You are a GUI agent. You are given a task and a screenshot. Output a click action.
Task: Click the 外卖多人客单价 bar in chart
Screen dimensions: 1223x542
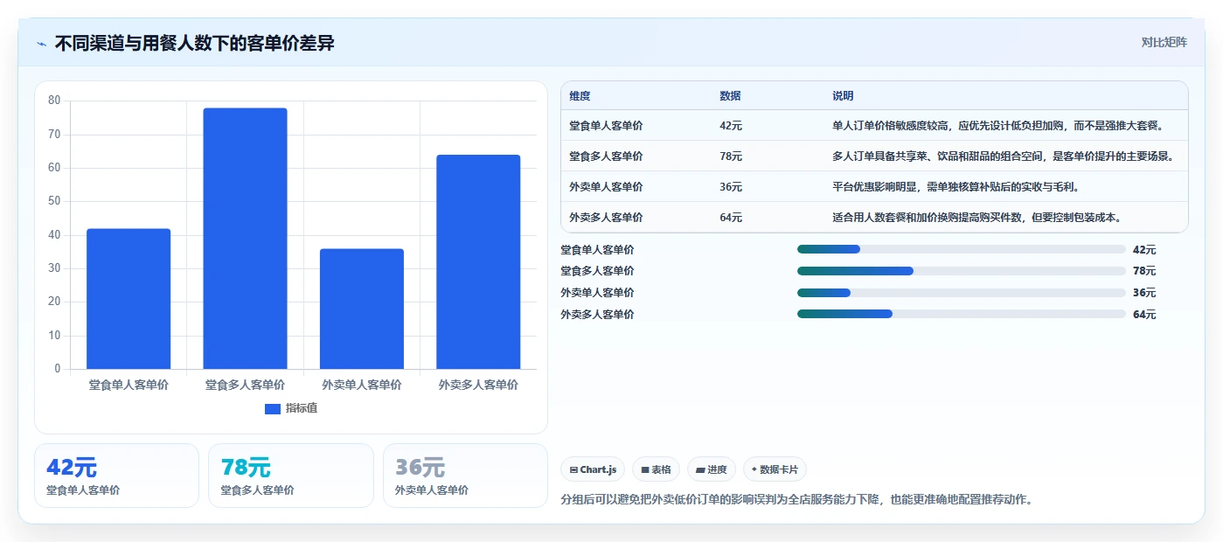click(478, 262)
